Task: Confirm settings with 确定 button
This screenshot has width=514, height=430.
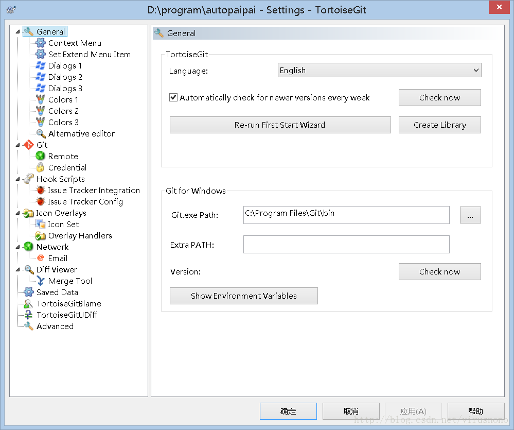Action: 288,411
